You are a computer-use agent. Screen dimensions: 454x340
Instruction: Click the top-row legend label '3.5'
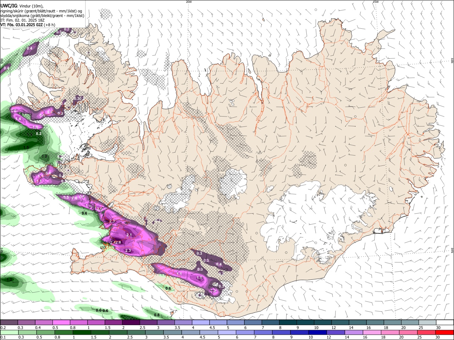coord(177,328)
